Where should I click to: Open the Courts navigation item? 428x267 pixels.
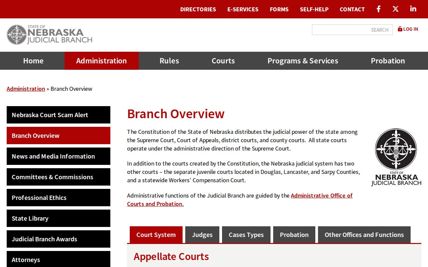pos(223,61)
